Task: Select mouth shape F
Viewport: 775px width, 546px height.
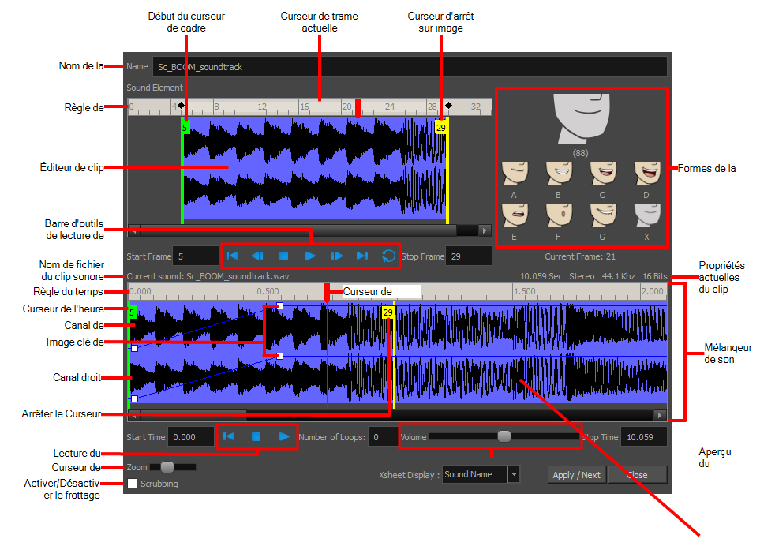Action: 559,216
